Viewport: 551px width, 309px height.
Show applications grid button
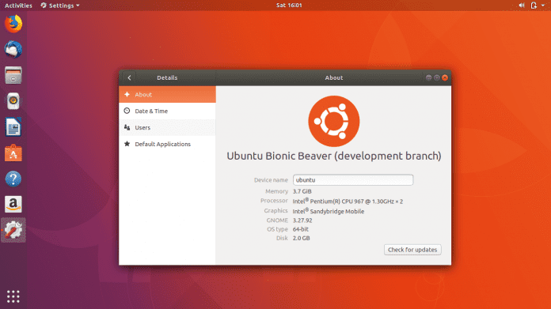click(13, 296)
